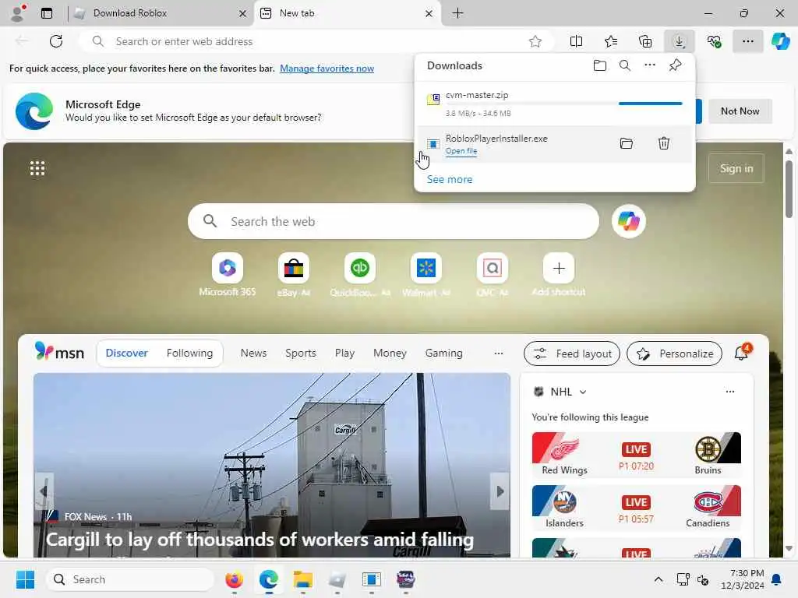The height and width of the screenshot is (598, 798).
Task: Open the Favorites list icon
Action: tap(611, 41)
